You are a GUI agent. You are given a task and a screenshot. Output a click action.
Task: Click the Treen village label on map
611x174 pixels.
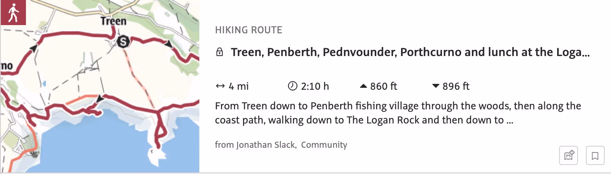point(113,21)
